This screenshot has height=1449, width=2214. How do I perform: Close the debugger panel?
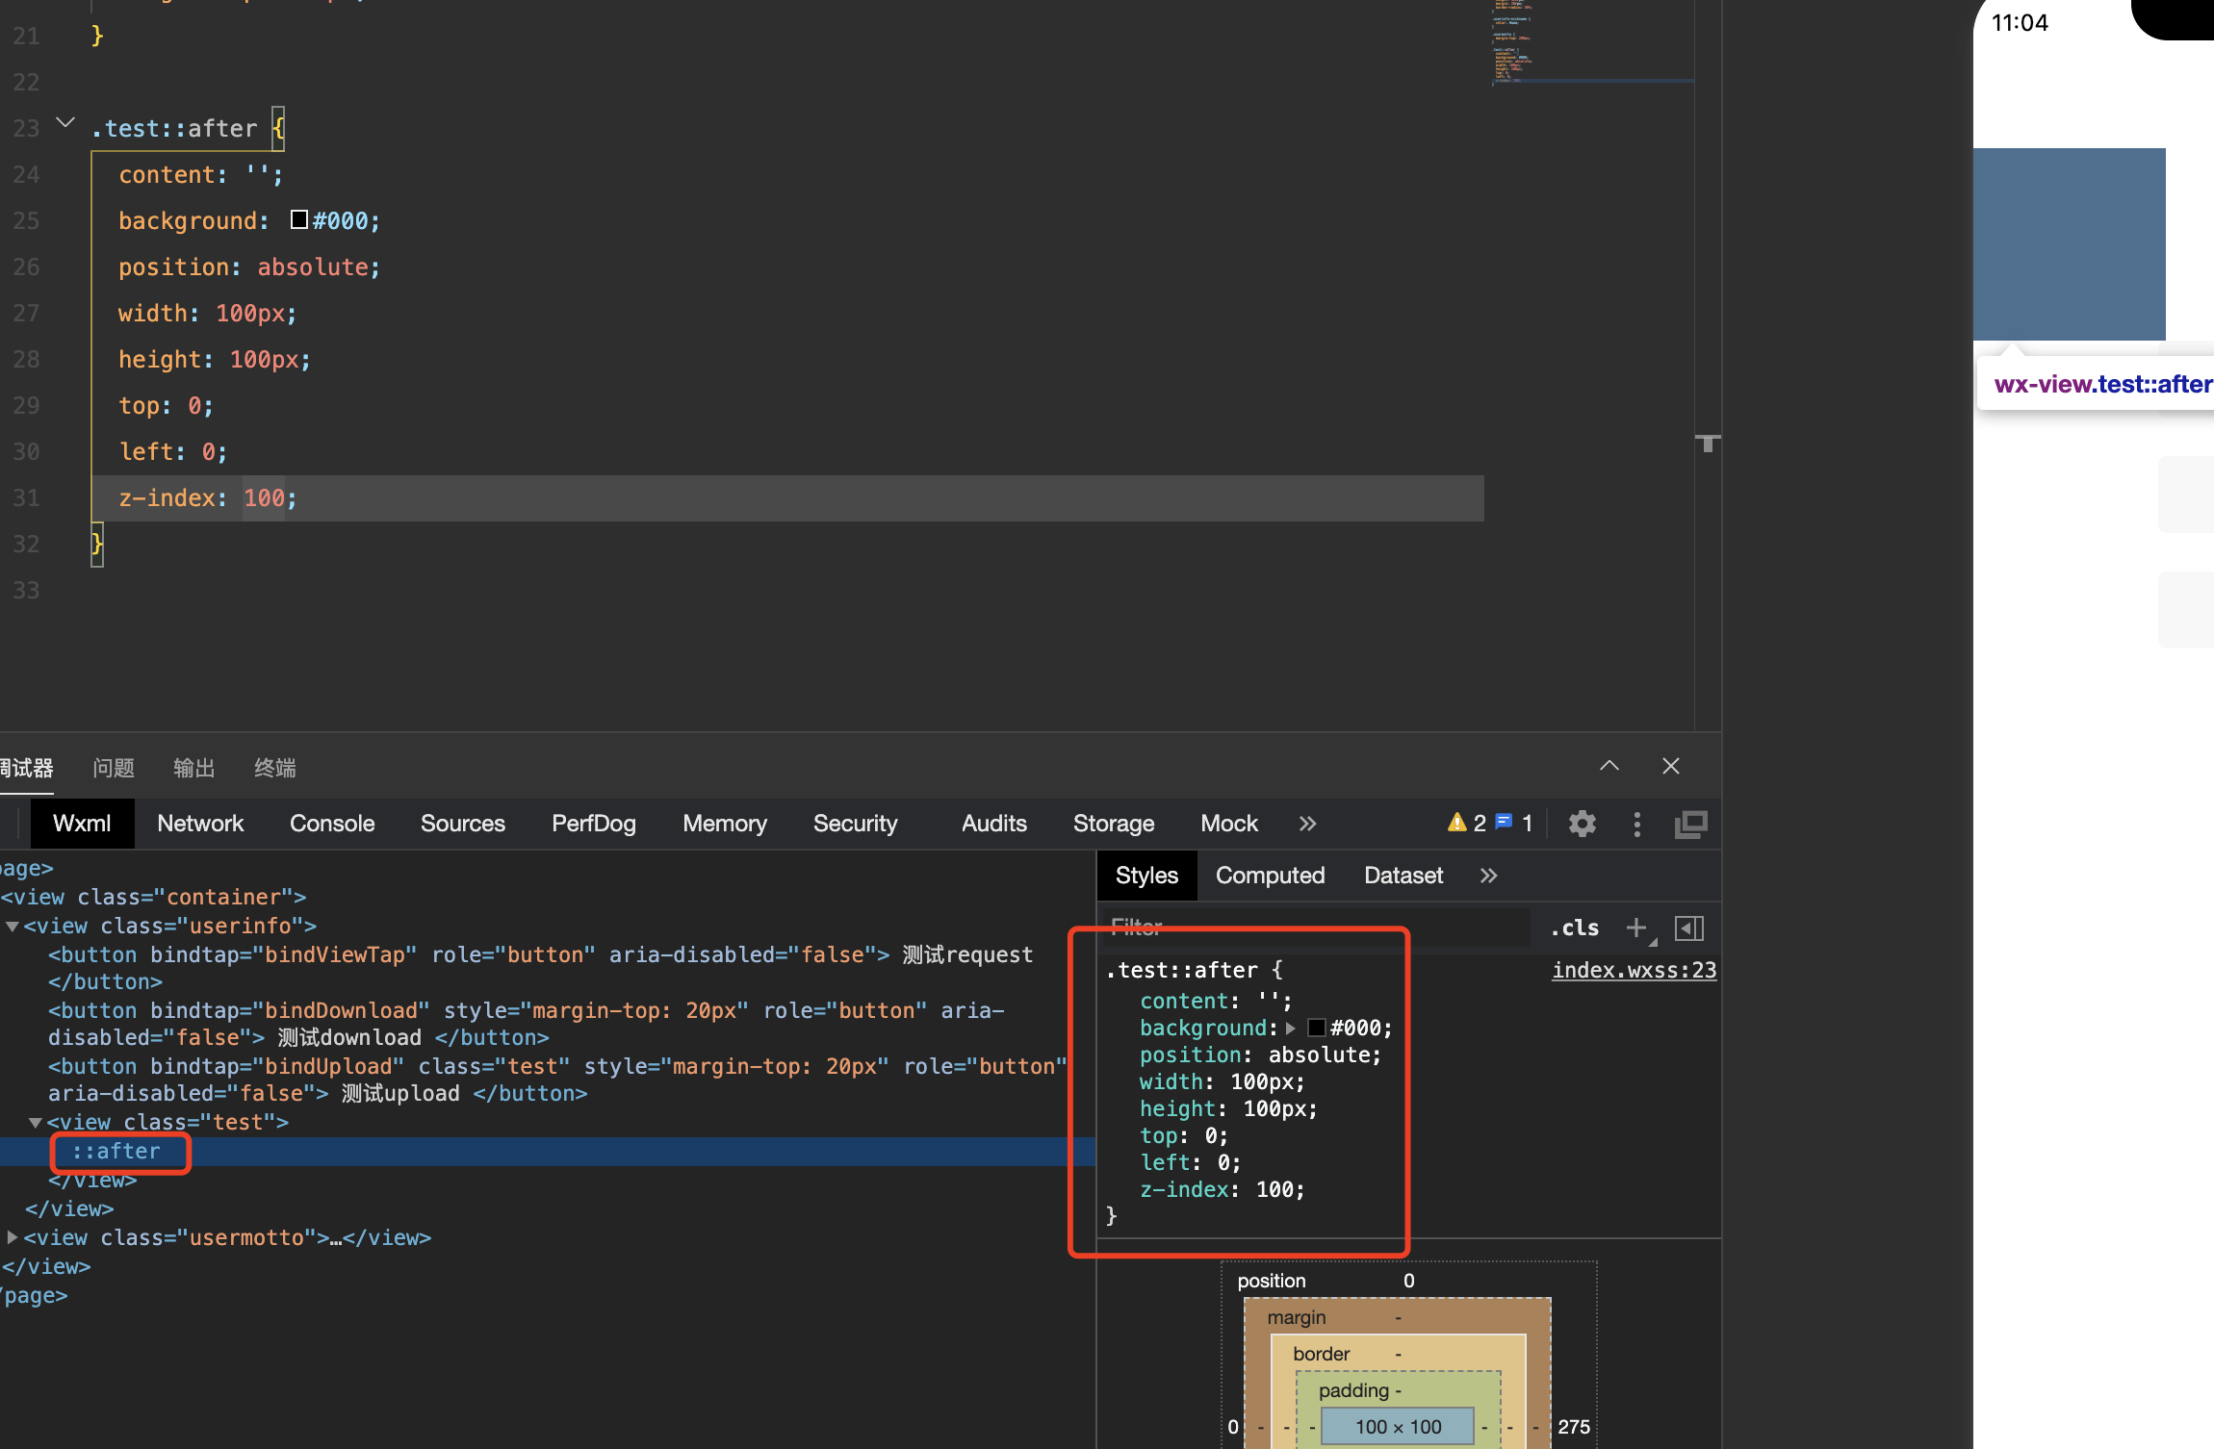coord(1671,767)
